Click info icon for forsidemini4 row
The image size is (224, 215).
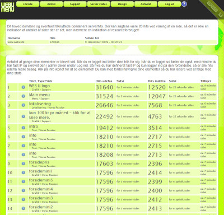pyautogui.click(x=24, y=190)
